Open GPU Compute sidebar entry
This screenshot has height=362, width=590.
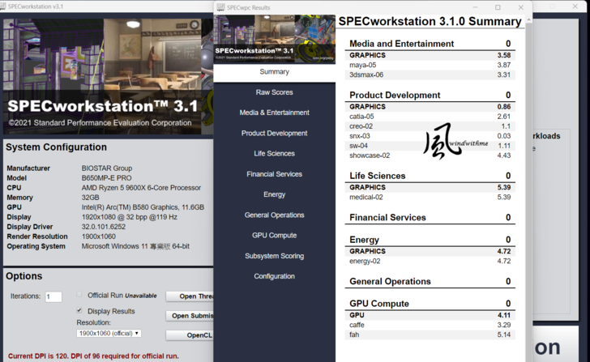[274, 236]
